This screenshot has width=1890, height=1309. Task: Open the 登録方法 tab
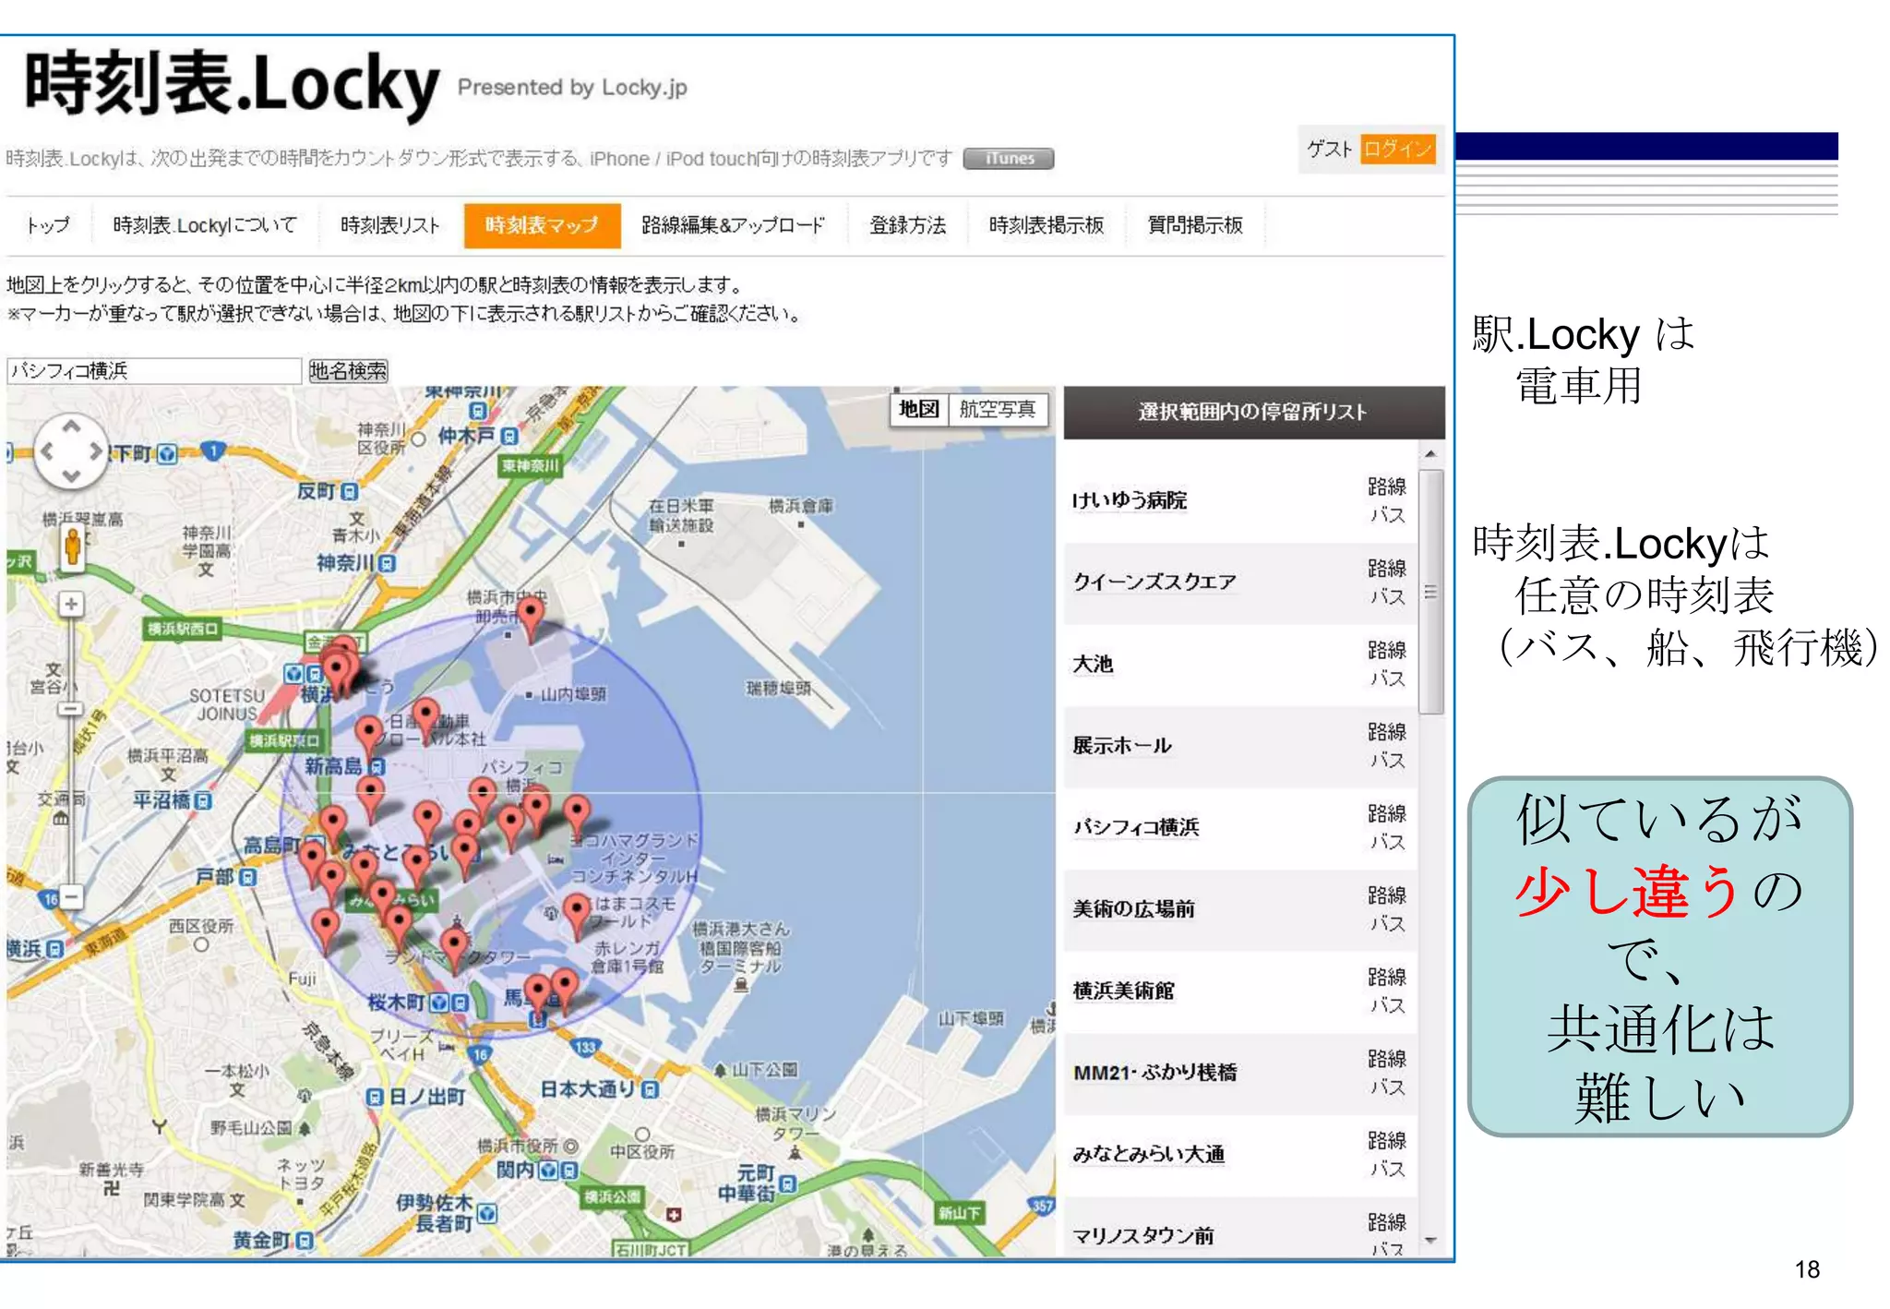pyautogui.click(x=908, y=225)
